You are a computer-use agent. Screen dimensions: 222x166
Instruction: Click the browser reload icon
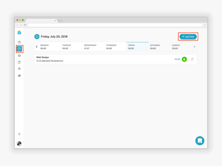(x=25, y=25)
